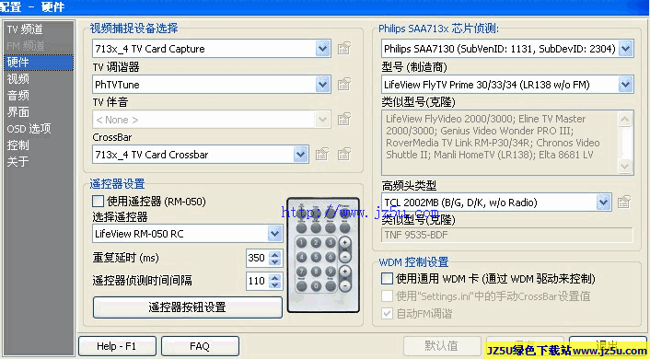Open 控制 settings in the sidebar
The height and width of the screenshot is (359, 650).
(39, 145)
